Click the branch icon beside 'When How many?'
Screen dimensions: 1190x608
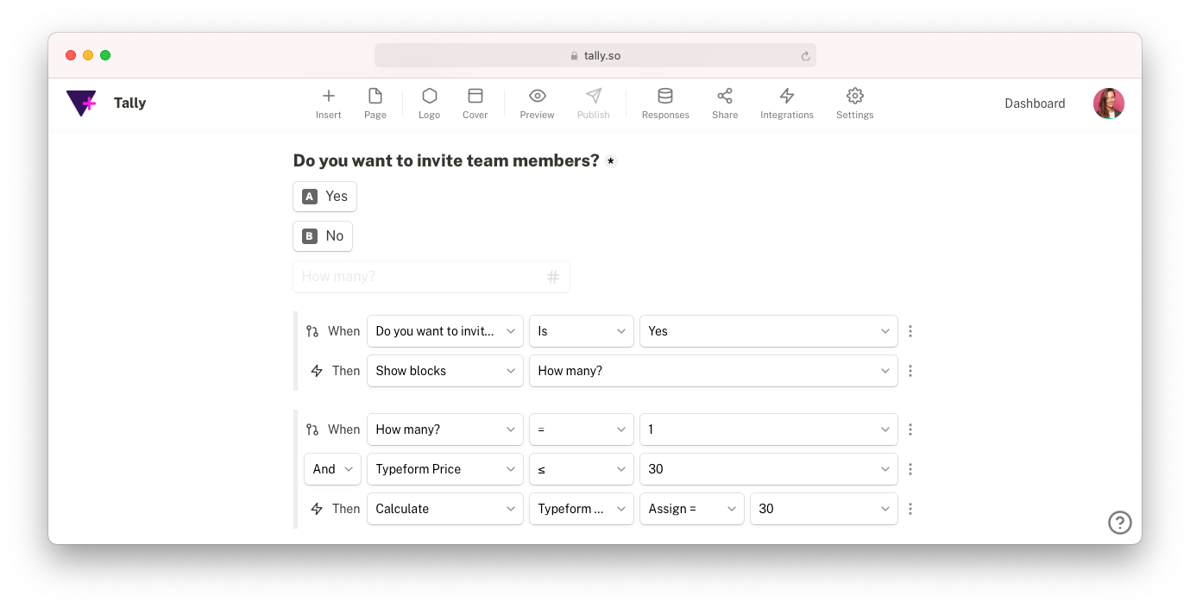tap(312, 429)
